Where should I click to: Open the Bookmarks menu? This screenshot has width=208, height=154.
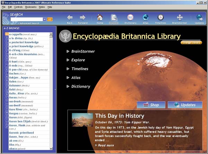point(31,7)
